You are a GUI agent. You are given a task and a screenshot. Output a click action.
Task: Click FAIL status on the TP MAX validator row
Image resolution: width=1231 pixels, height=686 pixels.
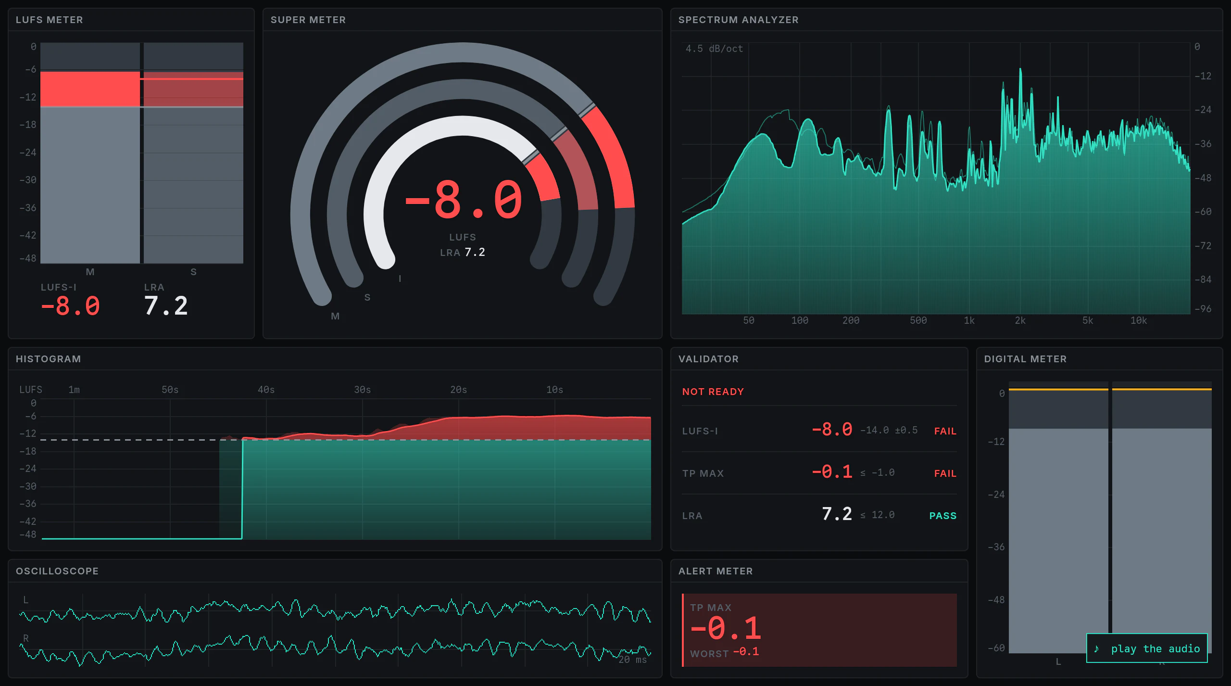[x=945, y=473]
